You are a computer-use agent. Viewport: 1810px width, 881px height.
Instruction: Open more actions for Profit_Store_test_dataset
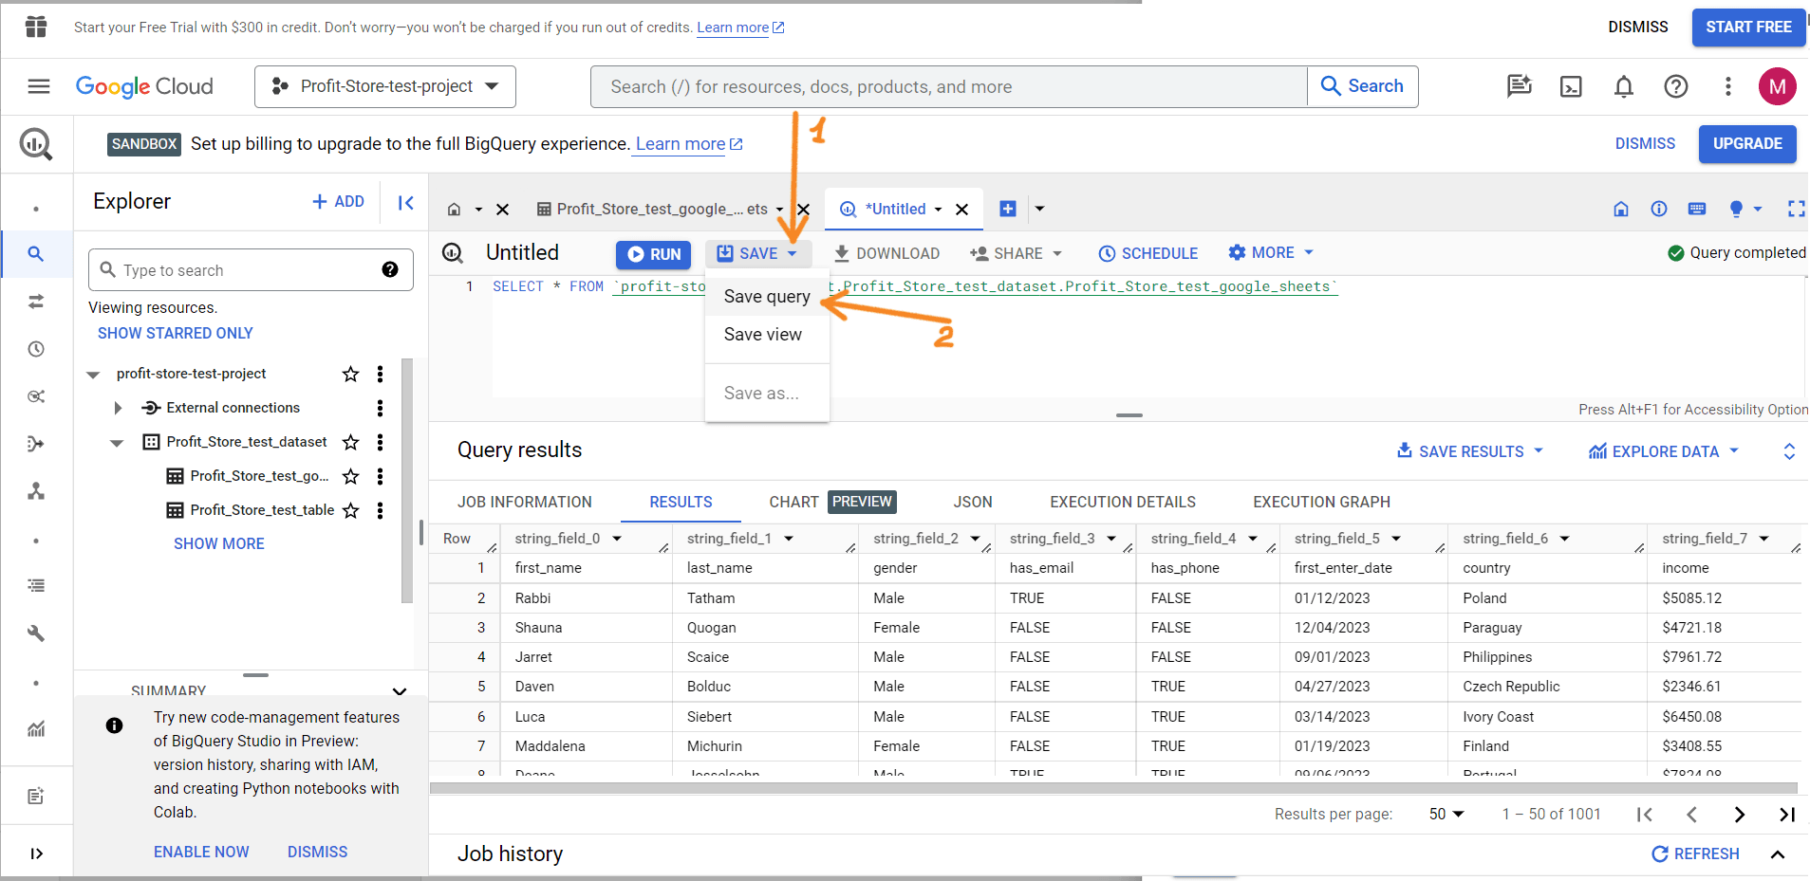381,442
